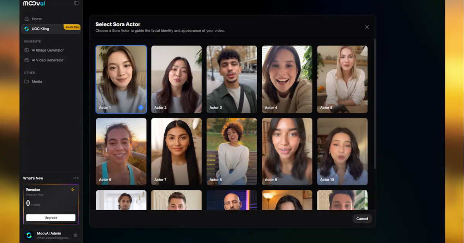Screen dimensions: 464x243
Task: Open AI Image Generator
Action: [51, 50]
